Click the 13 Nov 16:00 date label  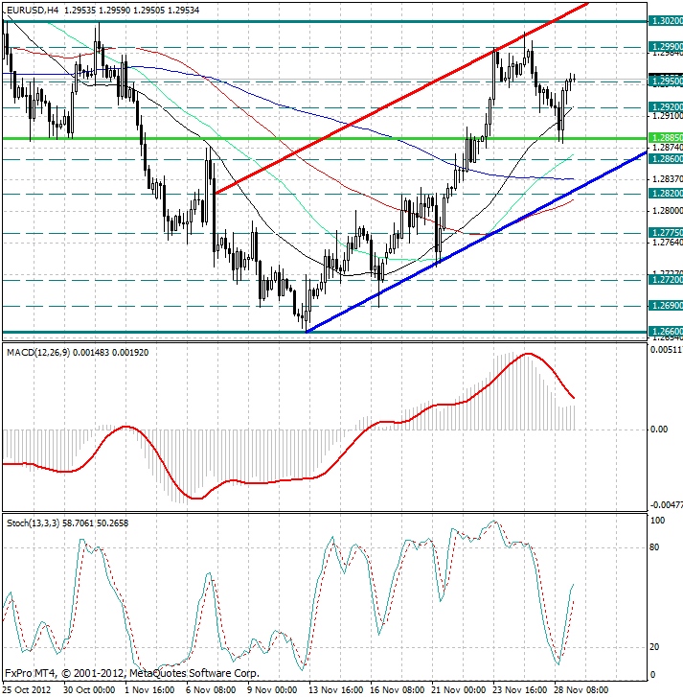coord(335,690)
